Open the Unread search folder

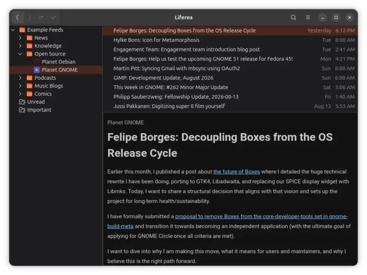(x=36, y=102)
